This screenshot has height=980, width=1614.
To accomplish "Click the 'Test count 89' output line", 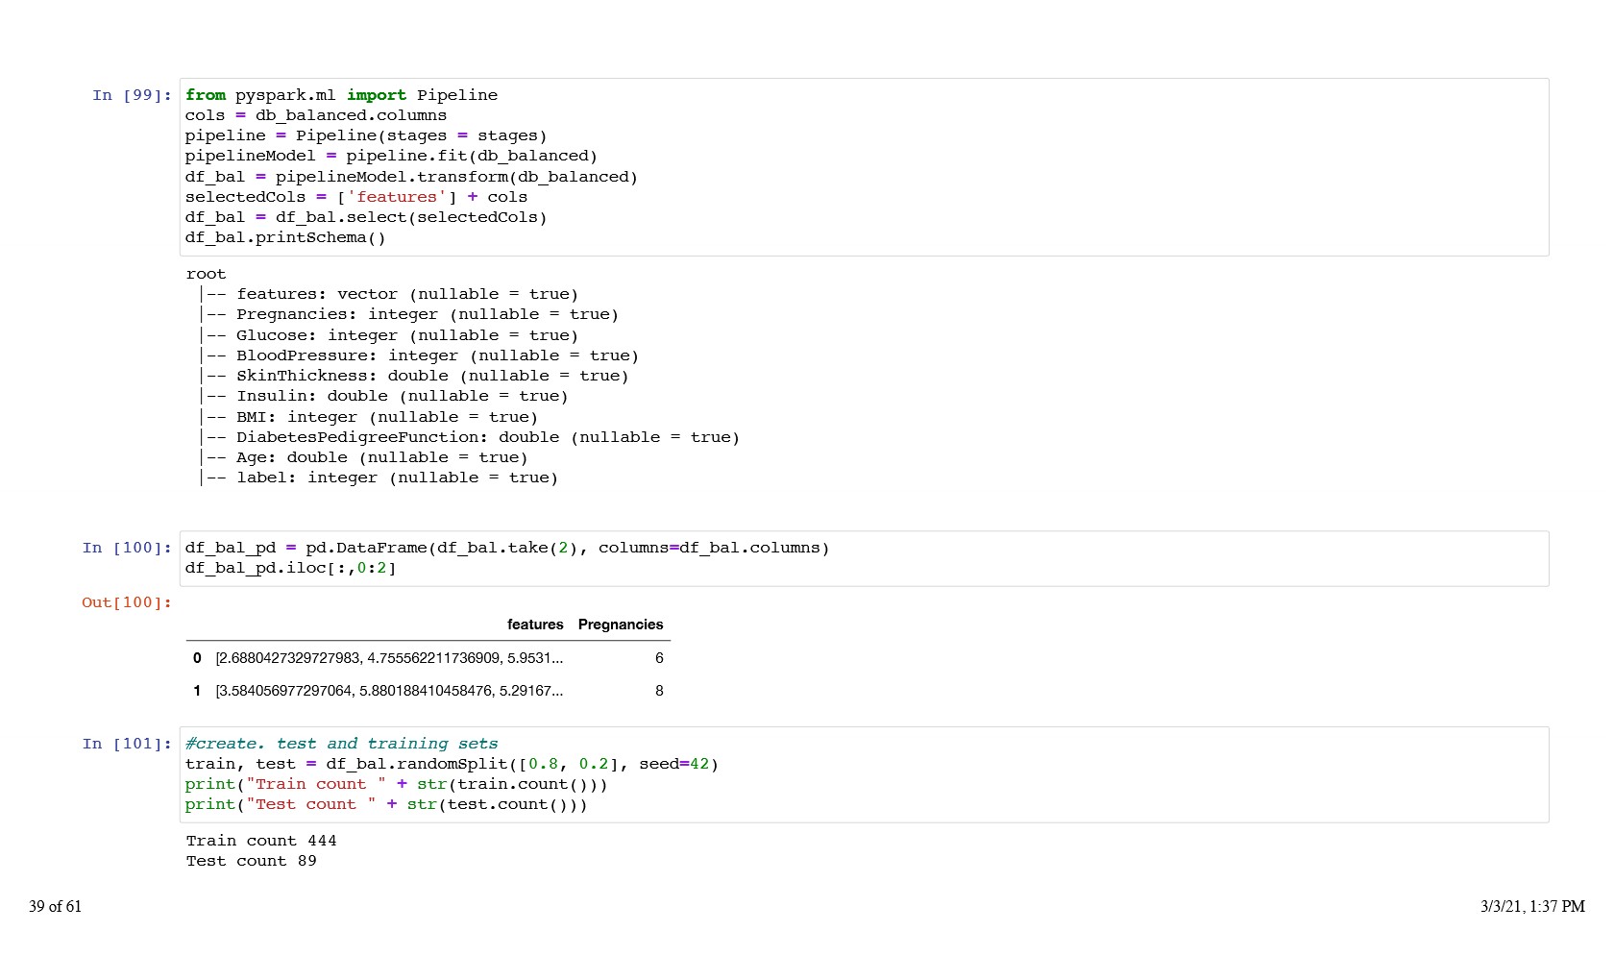I will click(251, 861).
